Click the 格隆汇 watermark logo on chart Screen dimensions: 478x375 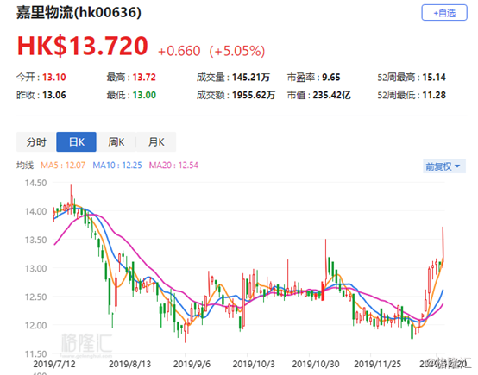coord(86,343)
